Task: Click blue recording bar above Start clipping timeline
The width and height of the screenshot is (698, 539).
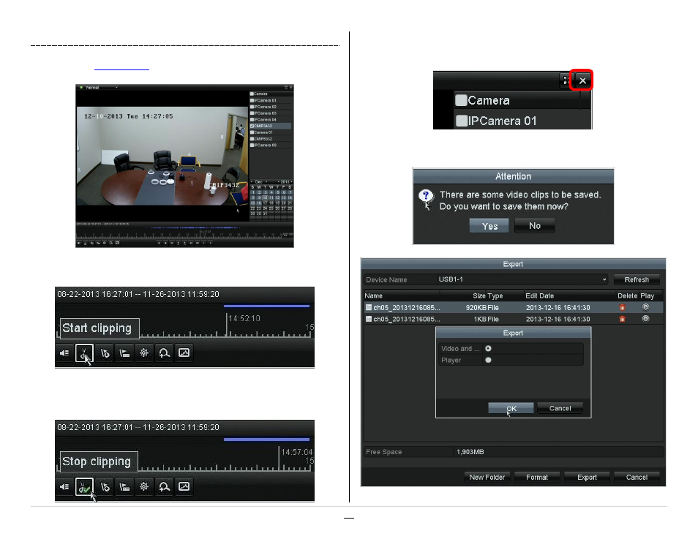Action: click(x=266, y=306)
